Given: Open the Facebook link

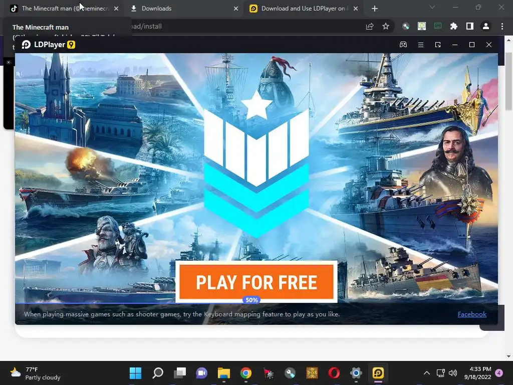Looking at the screenshot, I should point(472,314).
